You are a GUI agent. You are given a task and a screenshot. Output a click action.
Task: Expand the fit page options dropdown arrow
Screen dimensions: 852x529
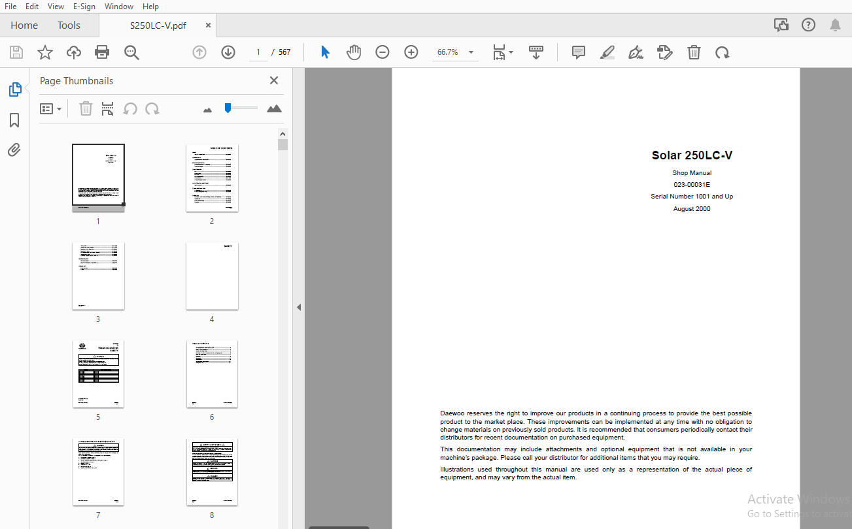(x=511, y=52)
